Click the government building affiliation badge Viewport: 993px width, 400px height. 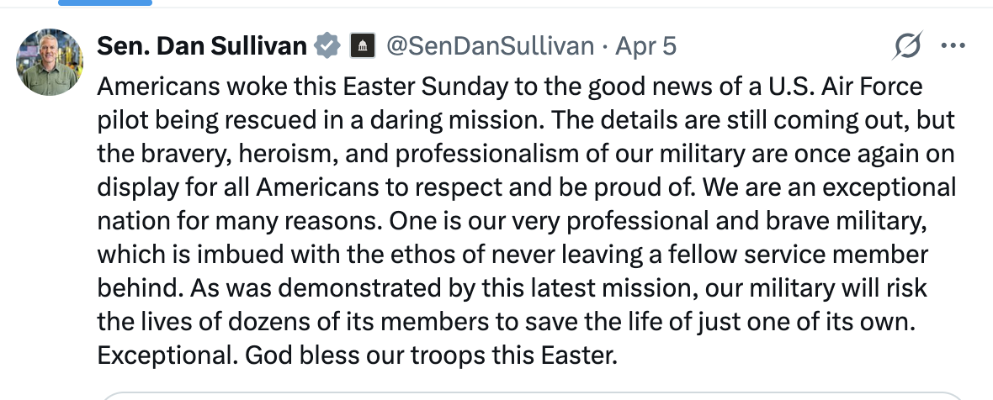point(363,46)
